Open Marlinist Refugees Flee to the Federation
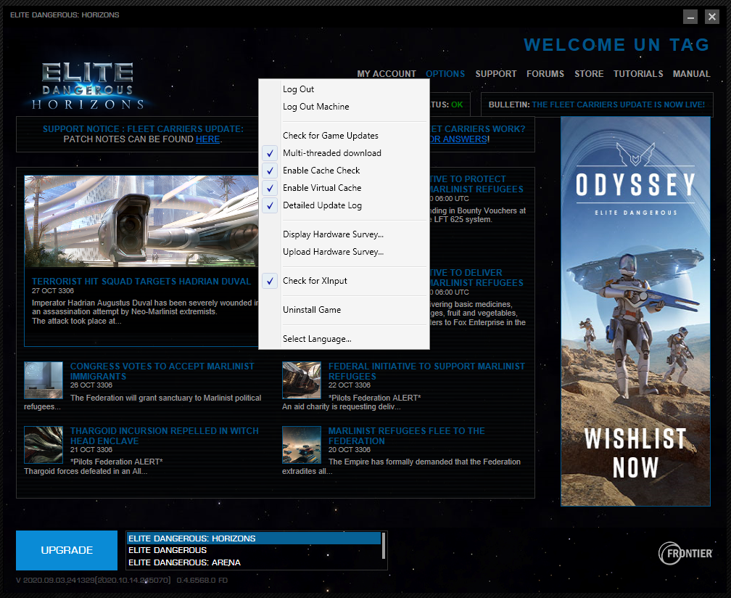Viewport: 731px width, 598px height. pyautogui.click(x=407, y=435)
